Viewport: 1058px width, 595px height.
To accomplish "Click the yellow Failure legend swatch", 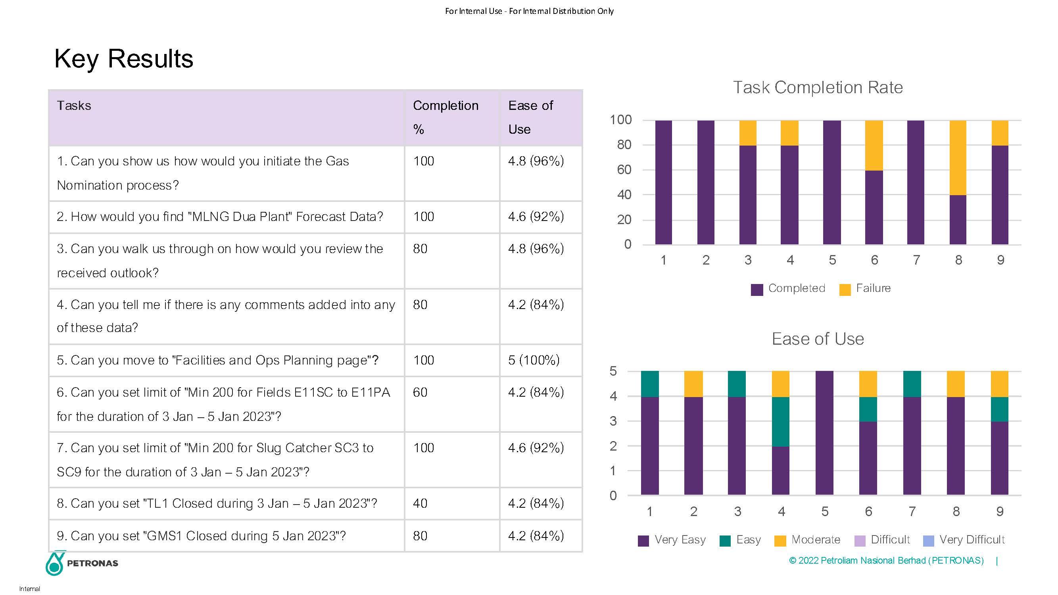I will [845, 290].
